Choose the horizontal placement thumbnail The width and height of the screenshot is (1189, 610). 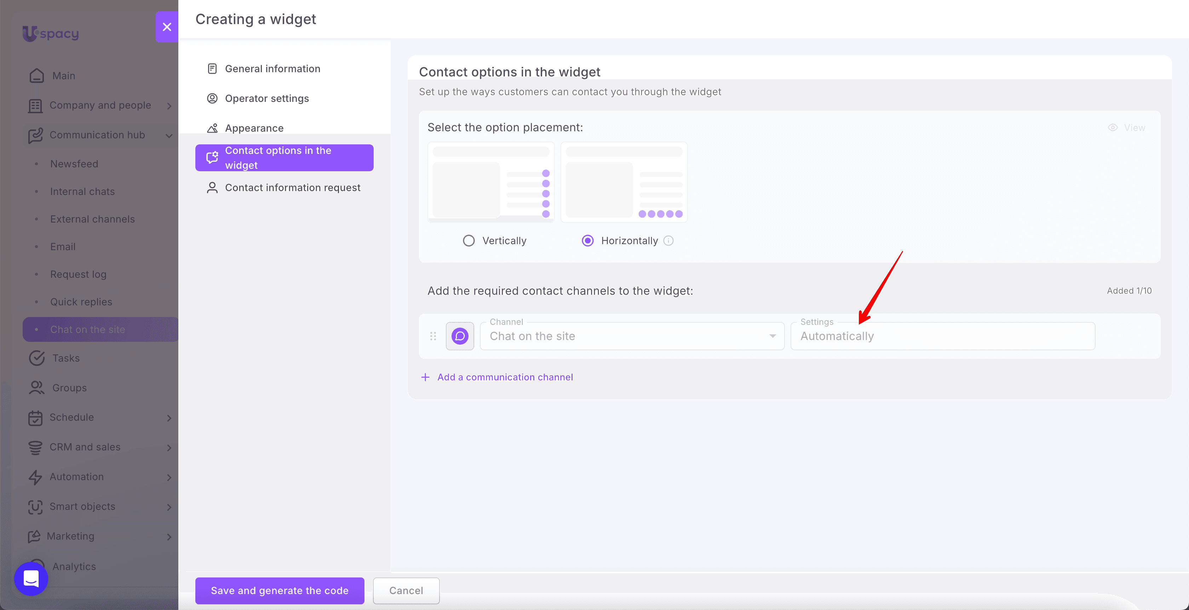pos(624,182)
